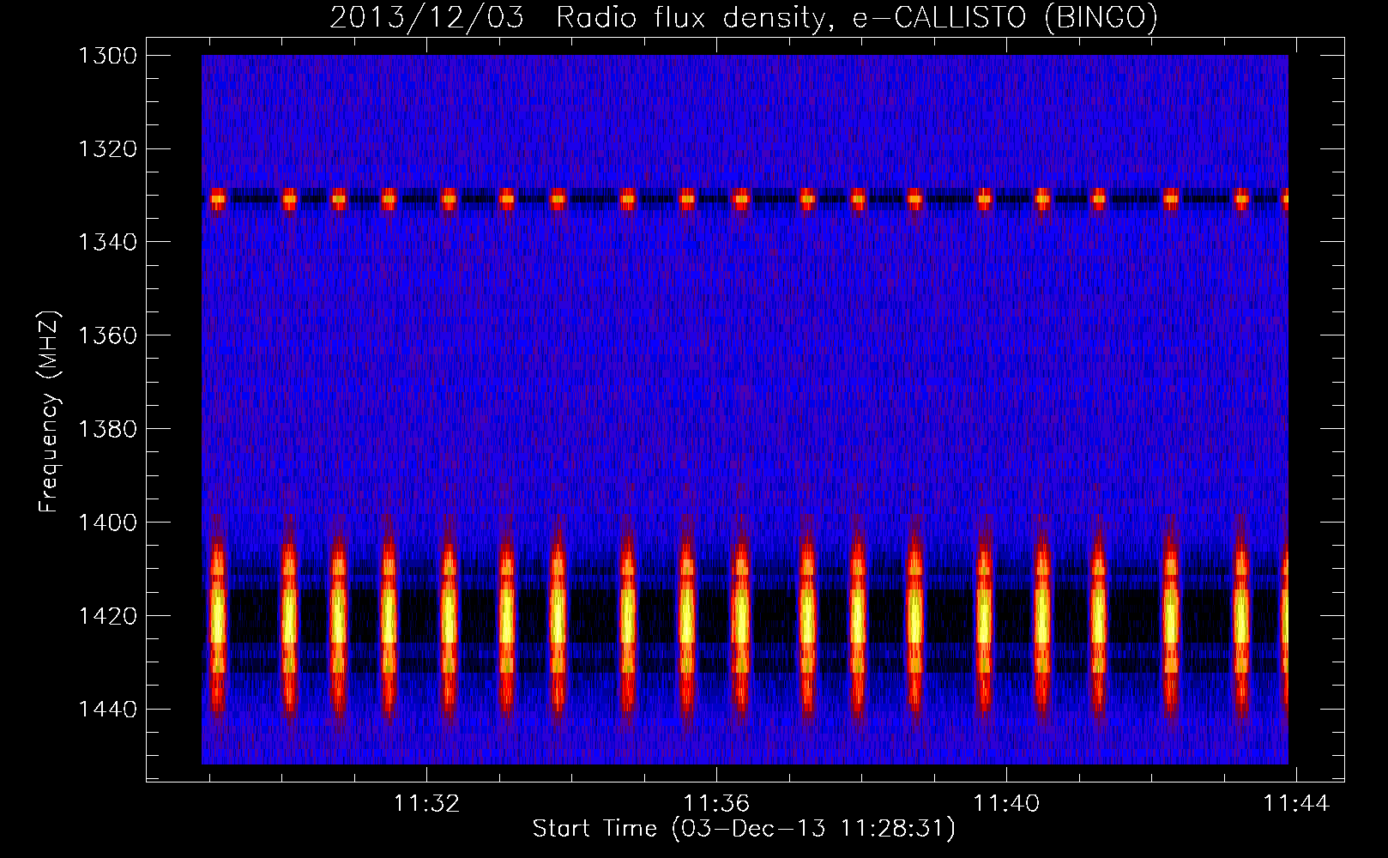Select the 1440 frequency axis label
Screen dimensions: 1388x858
click(107, 710)
